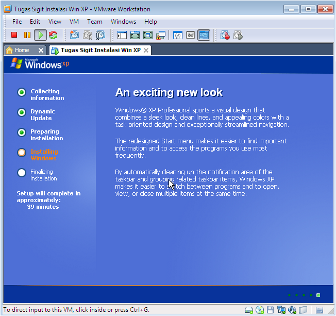Open the VM menu

pyautogui.click(x=74, y=22)
